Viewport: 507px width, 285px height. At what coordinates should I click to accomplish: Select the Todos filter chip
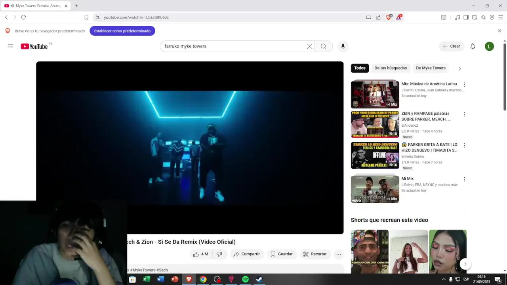tap(360, 68)
